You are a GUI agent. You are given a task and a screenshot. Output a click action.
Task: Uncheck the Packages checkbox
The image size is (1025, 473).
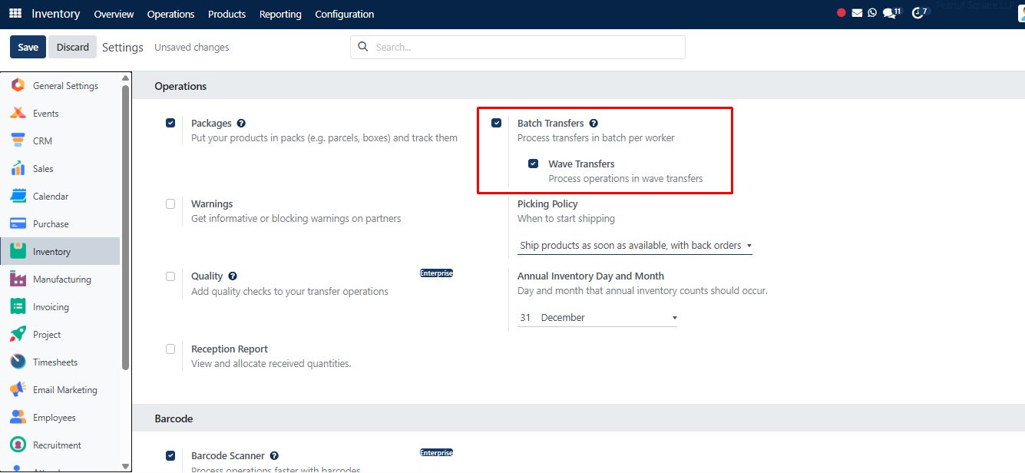coord(170,123)
